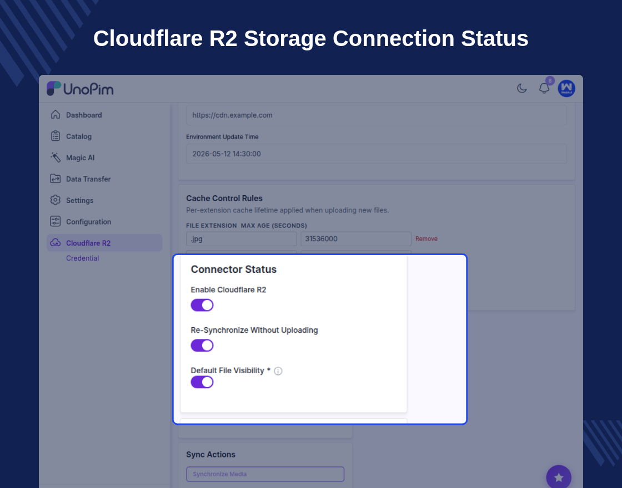Screen dimensions: 622x488
Task: Click the info icon beside Default File Visibility
Action: pos(278,371)
